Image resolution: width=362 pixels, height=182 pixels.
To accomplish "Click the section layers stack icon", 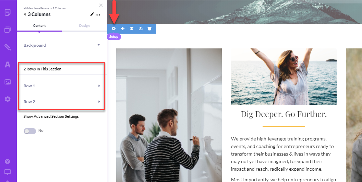I will 132,29.
